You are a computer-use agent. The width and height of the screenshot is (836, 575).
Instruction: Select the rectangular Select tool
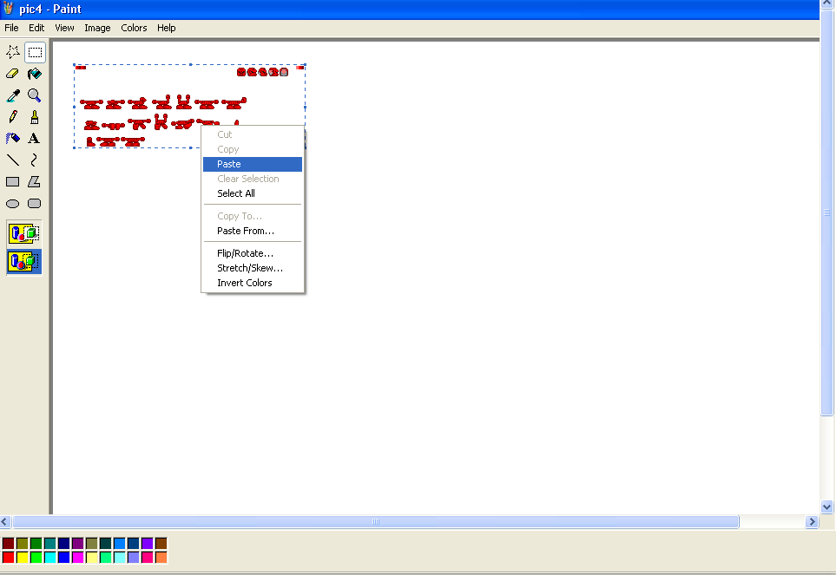pyautogui.click(x=35, y=51)
